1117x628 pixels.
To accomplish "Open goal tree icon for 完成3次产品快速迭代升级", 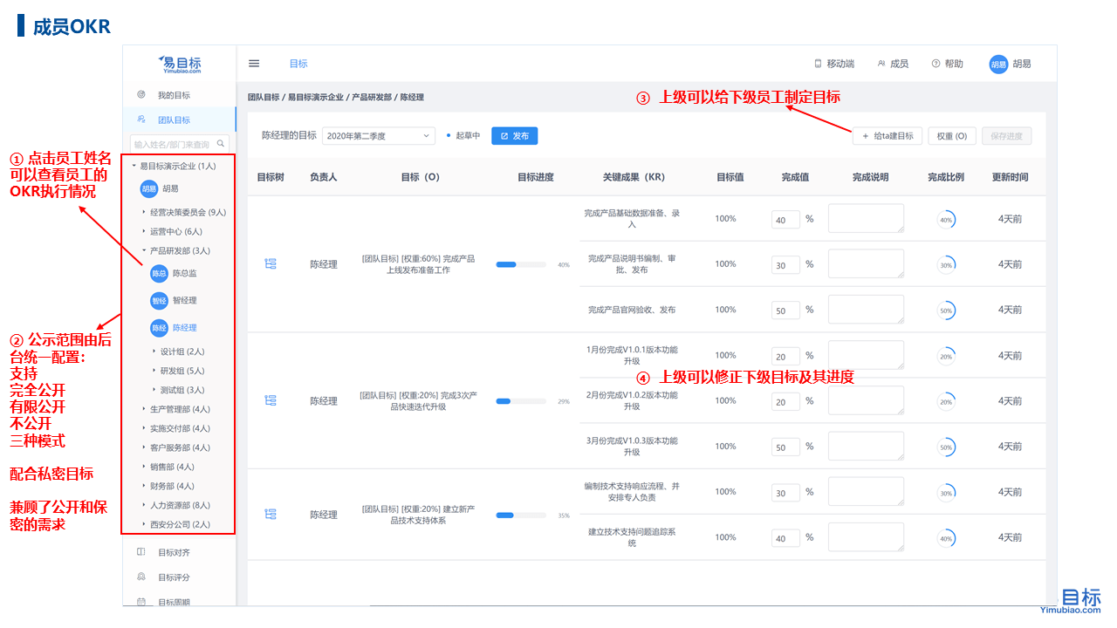I will pyautogui.click(x=270, y=400).
